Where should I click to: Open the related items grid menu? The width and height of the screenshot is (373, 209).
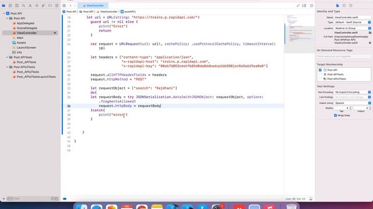click(64, 5)
